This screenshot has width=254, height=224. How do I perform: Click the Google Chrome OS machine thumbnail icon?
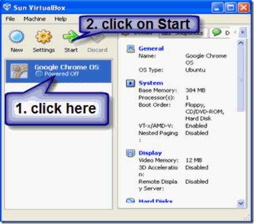tap(19, 71)
